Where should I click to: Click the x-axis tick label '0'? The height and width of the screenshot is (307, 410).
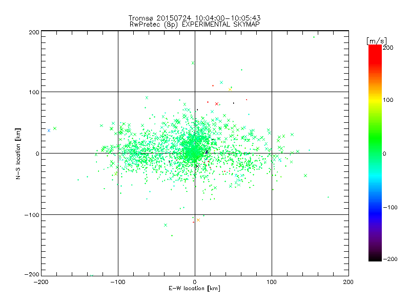click(195, 282)
